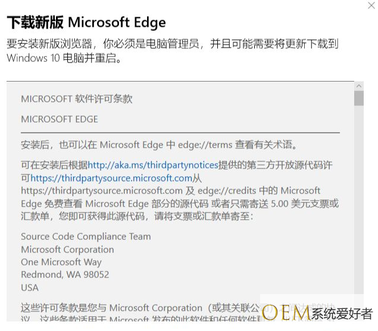Viewport: 378px width, 331px height.
Task: Click the 'One Microsoft Way' address line
Action: (61, 262)
